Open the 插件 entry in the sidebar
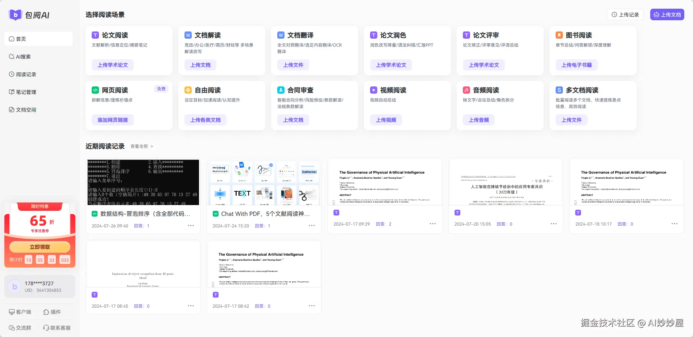 pos(52,312)
